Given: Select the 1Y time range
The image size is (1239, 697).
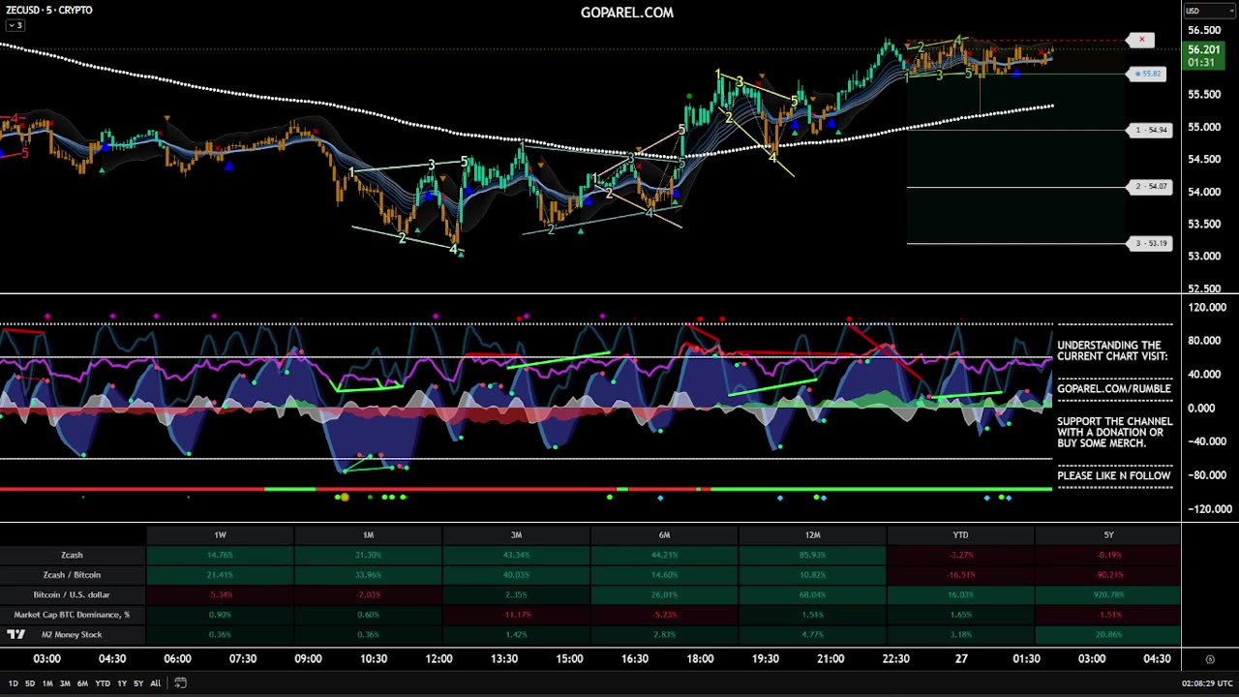Looking at the screenshot, I should (122, 683).
